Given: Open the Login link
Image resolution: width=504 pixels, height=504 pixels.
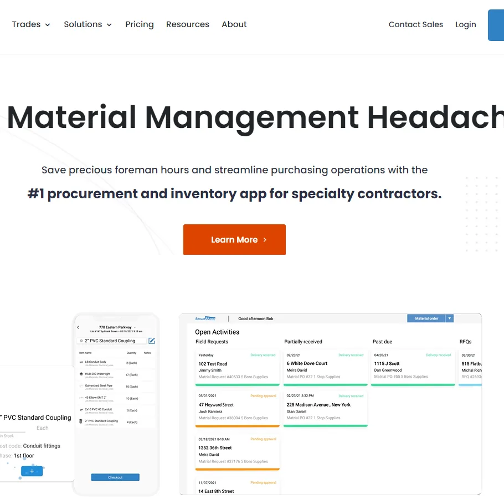Looking at the screenshot, I should click(465, 24).
